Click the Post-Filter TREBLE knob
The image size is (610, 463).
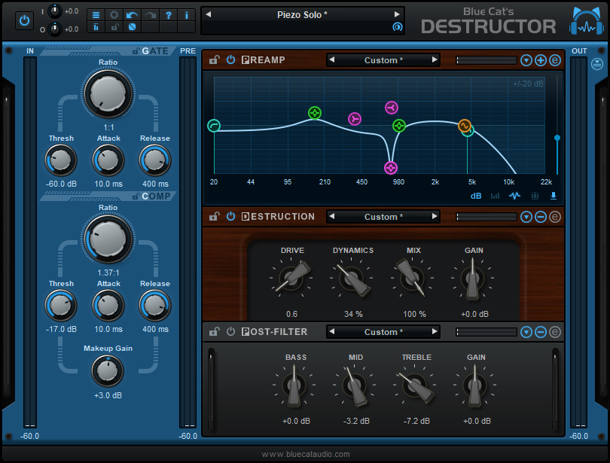[x=415, y=385]
